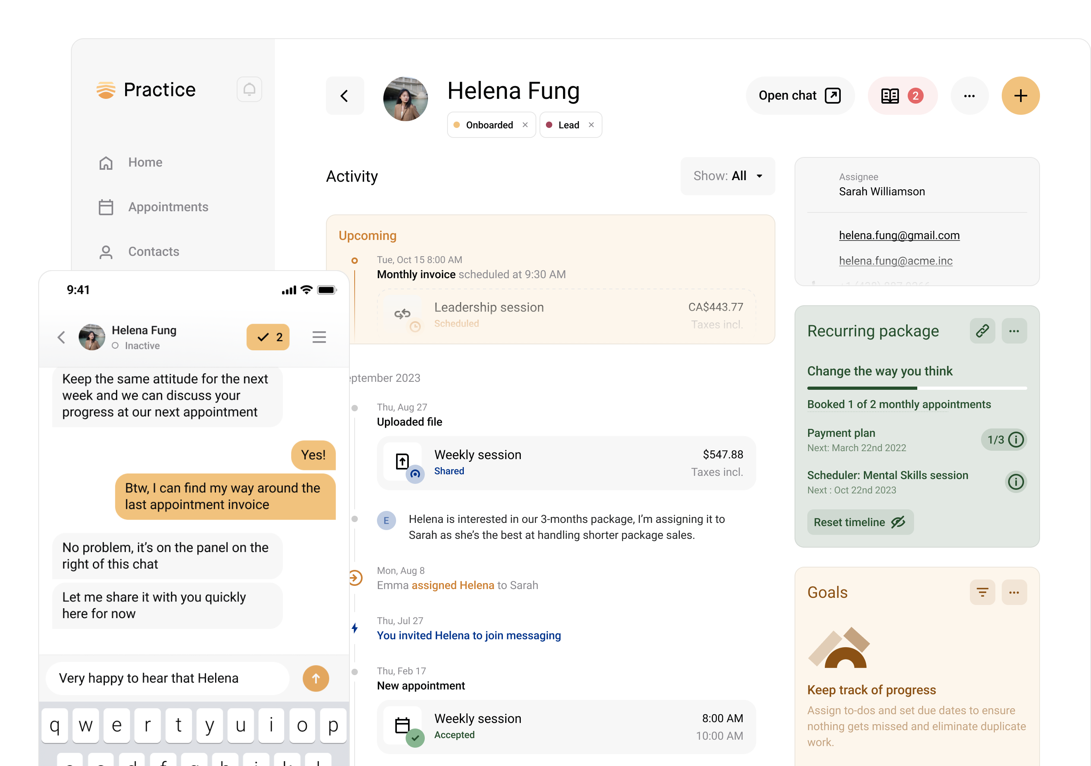The width and height of the screenshot is (1091, 766).
Task: Click the chat message input field
Action: tap(167, 678)
